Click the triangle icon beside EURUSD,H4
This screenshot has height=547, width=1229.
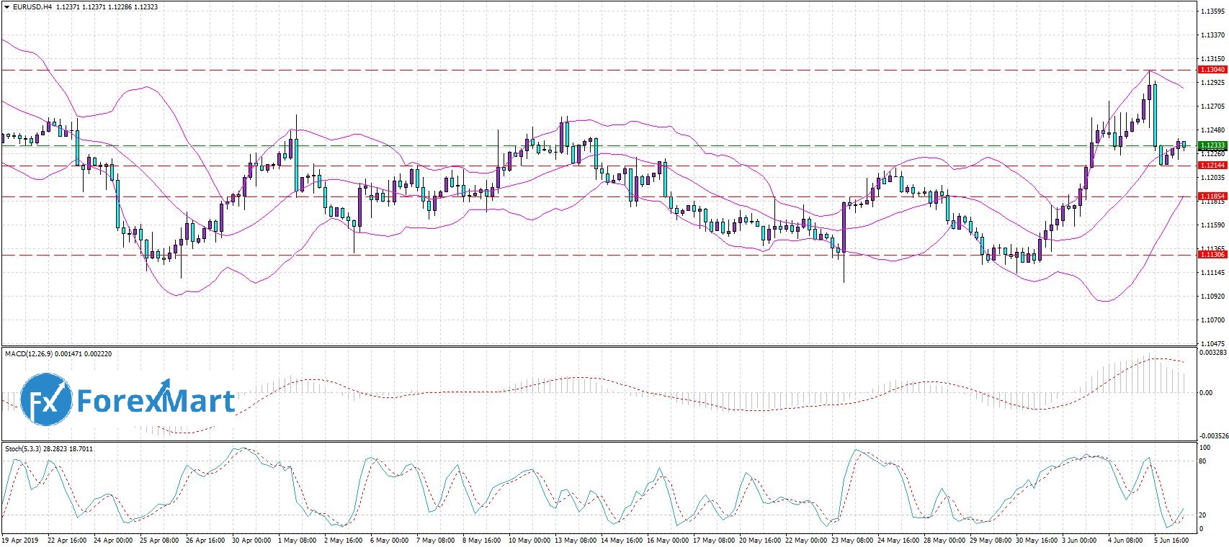(6, 7)
